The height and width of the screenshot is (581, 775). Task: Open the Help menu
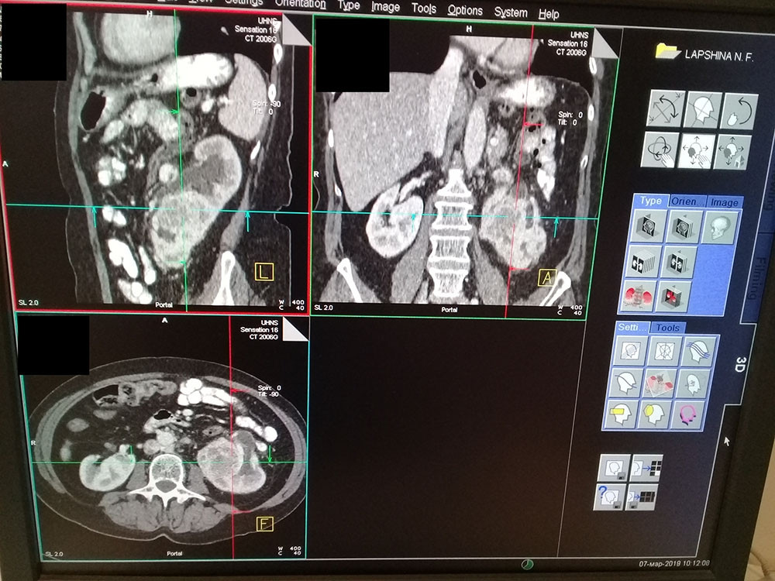point(549,14)
